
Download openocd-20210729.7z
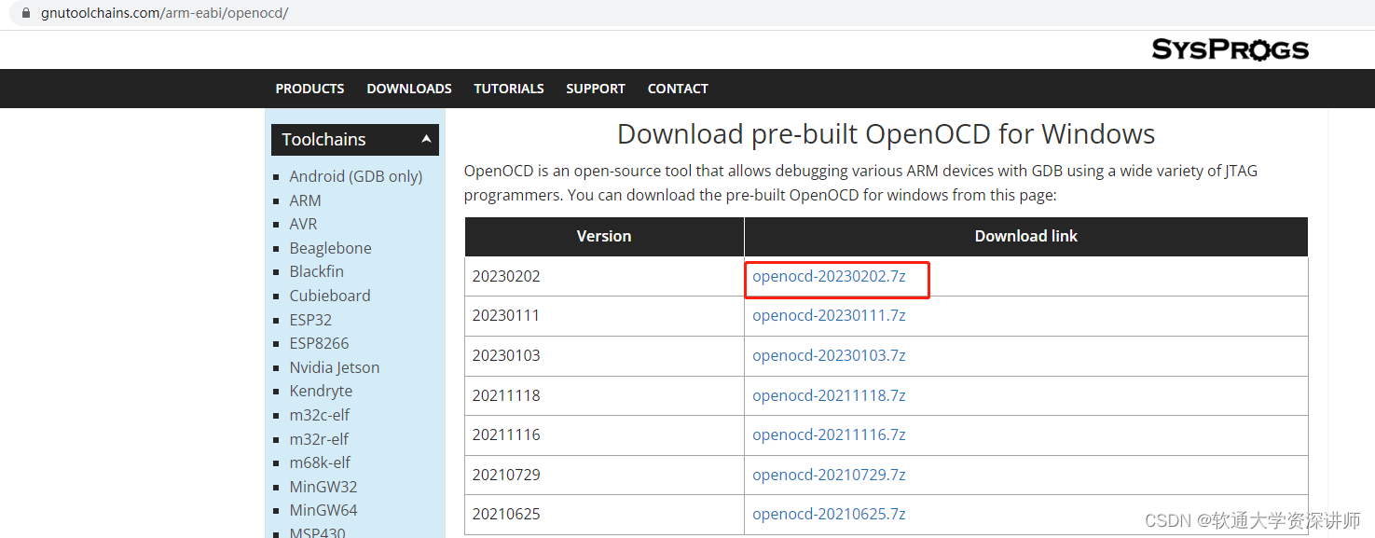click(x=829, y=475)
